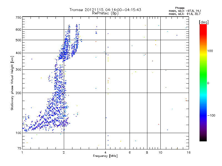Click the x-axis label "8"
Screen dimensions: 222x166
147,152
